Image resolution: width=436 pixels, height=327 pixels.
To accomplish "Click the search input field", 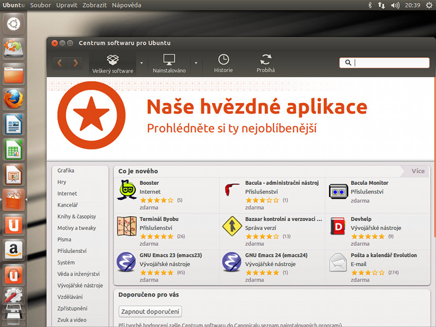I will pyautogui.click(x=384, y=63).
